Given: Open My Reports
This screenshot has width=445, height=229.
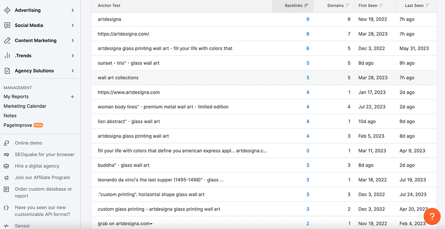Looking at the screenshot, I should click(x=16, y=96).
